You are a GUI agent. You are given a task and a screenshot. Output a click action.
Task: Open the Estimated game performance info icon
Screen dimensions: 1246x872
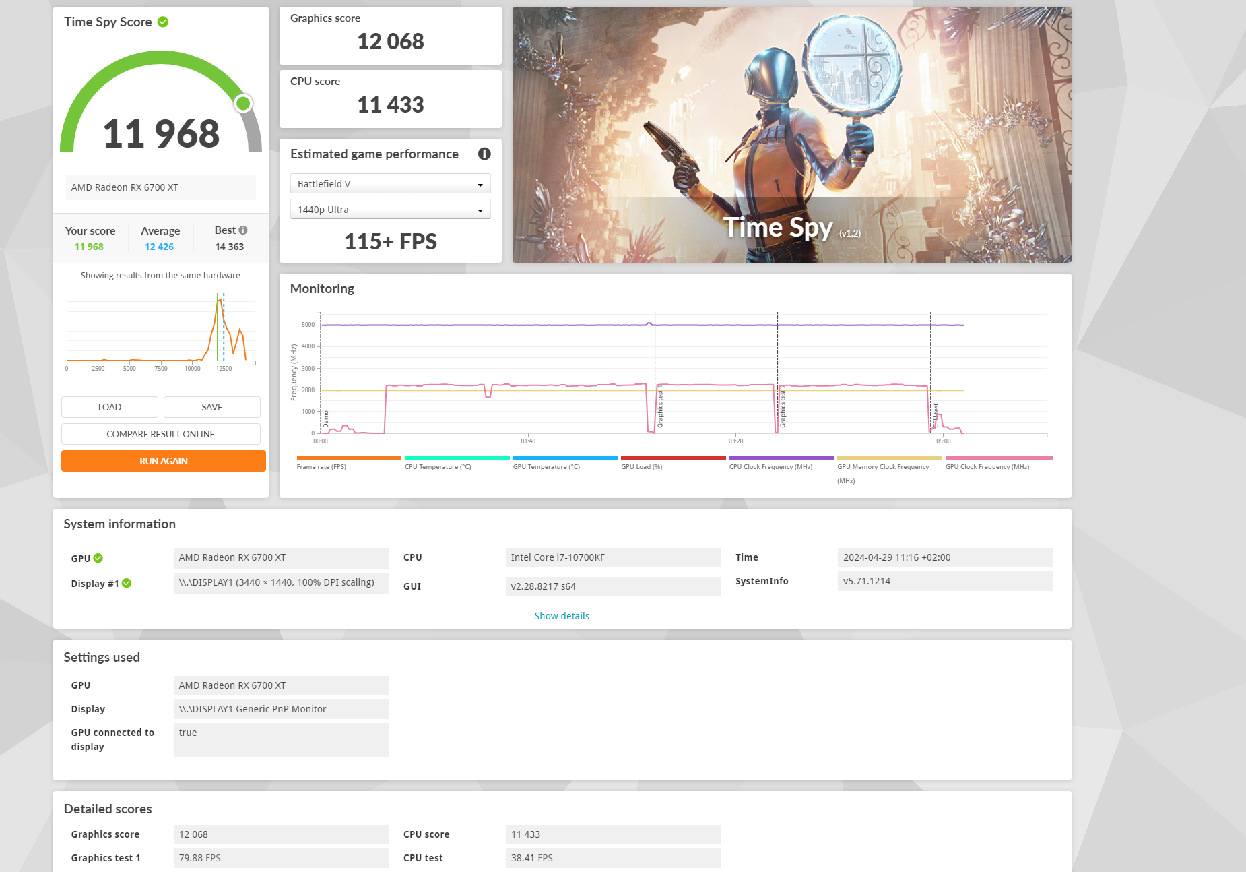pos(484,154)
